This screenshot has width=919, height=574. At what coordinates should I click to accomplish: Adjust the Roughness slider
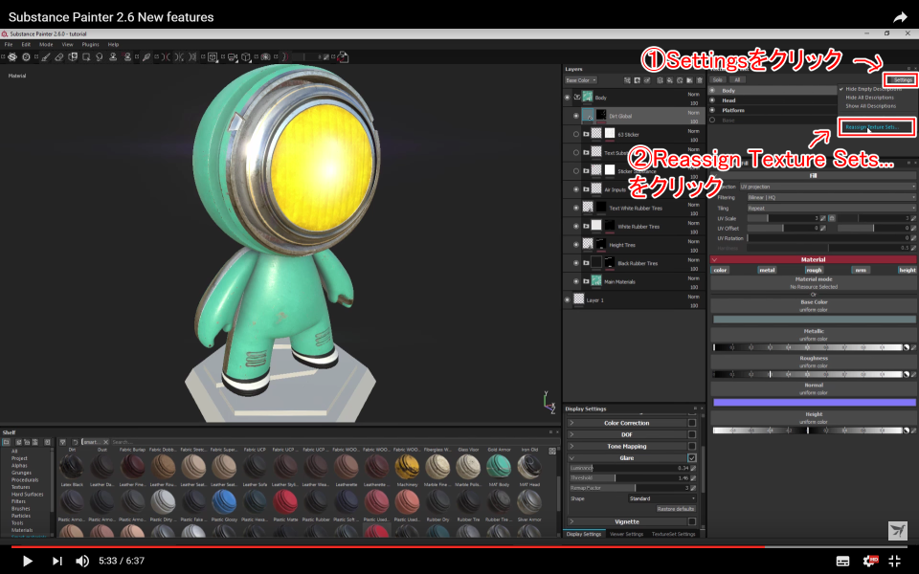pyautogui.click(x=807, y=374)
